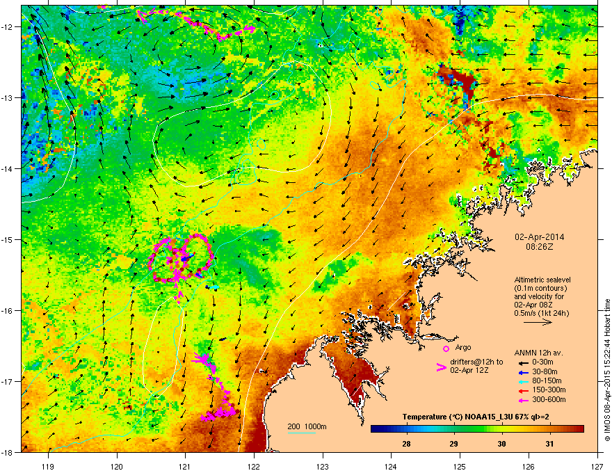Click the latitude label '-18'

pyautogui.click(x=8, y=452)
